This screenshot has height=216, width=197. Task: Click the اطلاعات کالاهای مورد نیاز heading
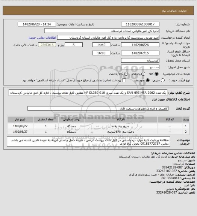(x=171, y=99)
